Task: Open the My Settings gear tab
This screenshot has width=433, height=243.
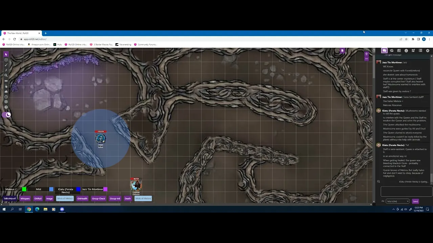Action: point(428,51)
